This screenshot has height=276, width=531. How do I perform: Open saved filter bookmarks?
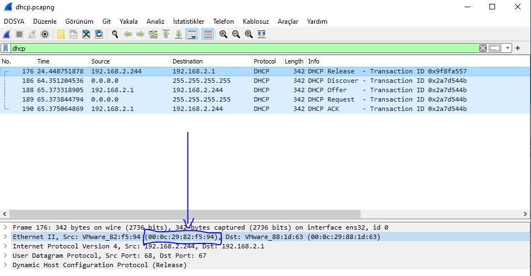6,49
